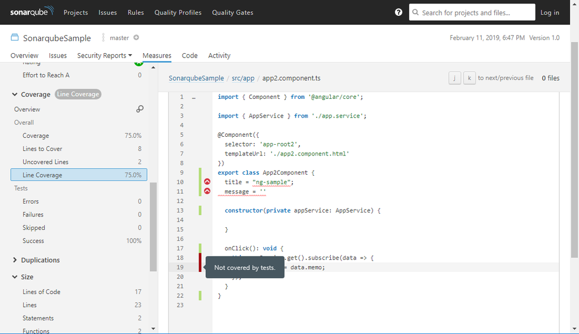Click the SonarqubeSample breadcrumb link
Image resolution: width=579 pixels, height=334 pixels.
(196, 78)
